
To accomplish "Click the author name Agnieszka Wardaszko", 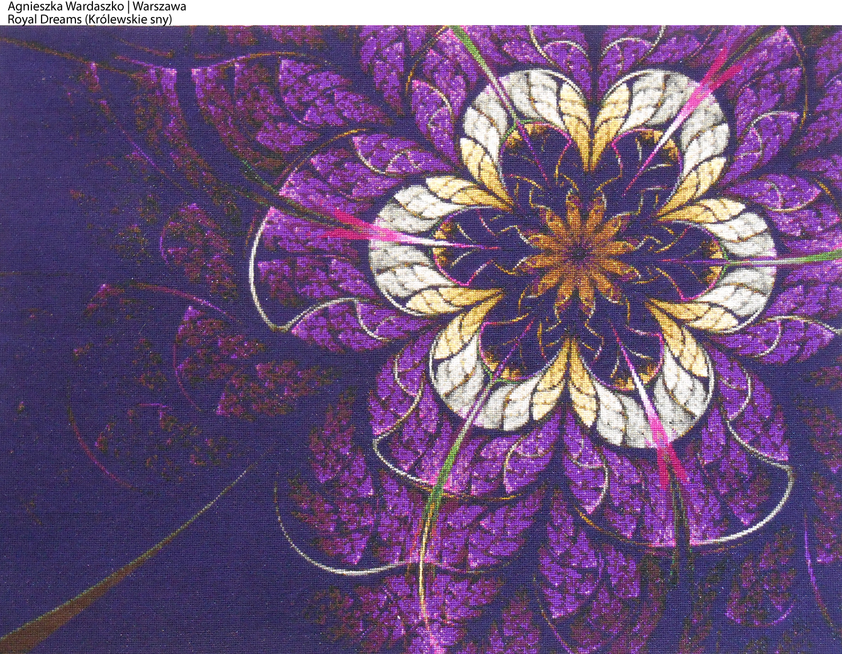I will click(65, 6).
